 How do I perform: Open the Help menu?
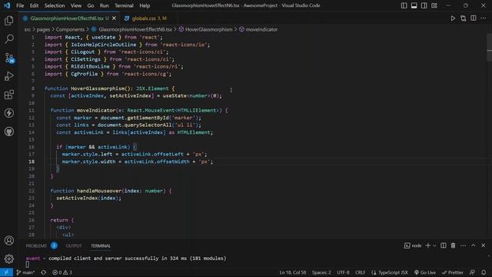pyautogui.click(x=145, y=5)
